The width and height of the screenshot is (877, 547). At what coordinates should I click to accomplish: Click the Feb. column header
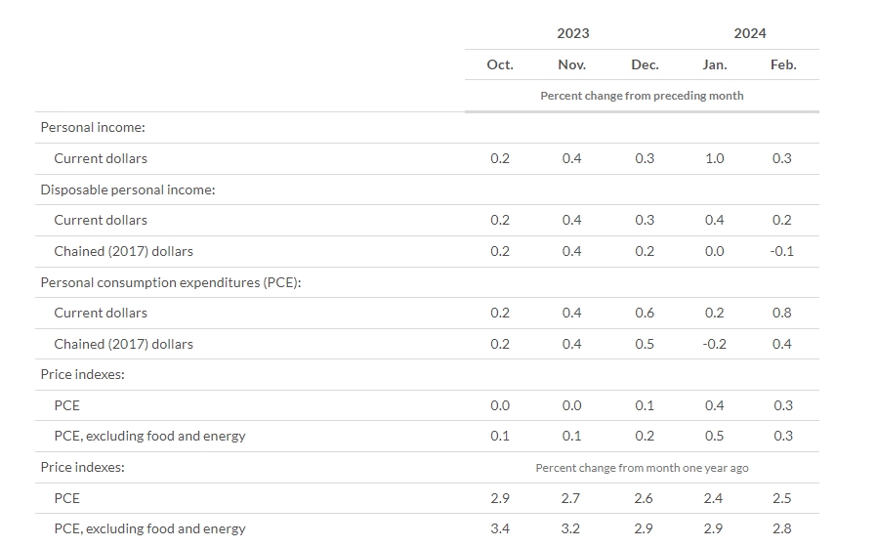pyautogui.click(x=783, y=64)
